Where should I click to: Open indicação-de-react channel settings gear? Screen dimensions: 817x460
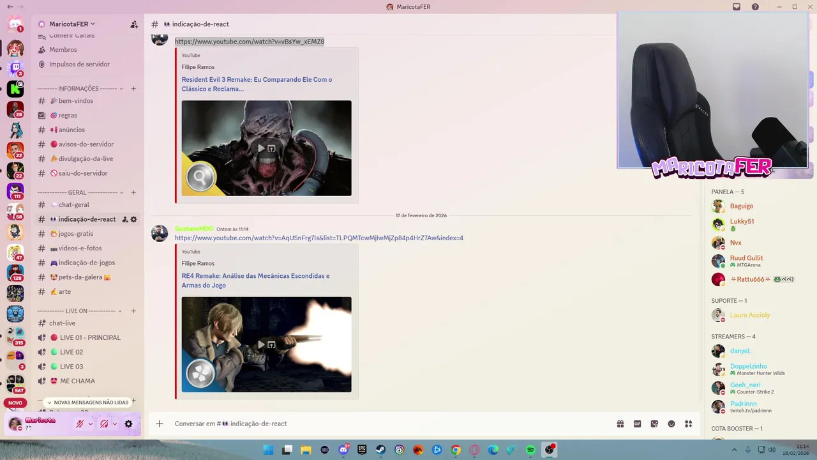(x=133, y=219)
